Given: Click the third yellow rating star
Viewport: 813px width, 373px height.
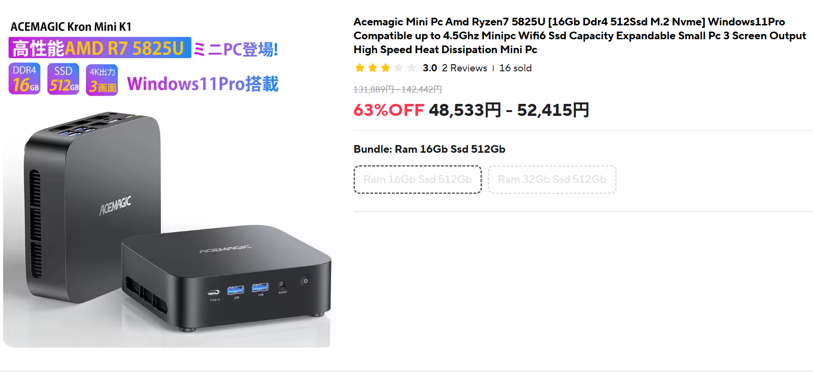Looking at the screenshot, I should pos(386,68).
